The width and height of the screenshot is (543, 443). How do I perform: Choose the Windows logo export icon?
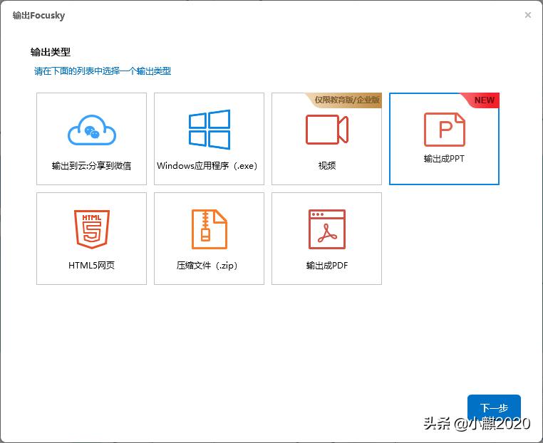[x=210, y=130]
